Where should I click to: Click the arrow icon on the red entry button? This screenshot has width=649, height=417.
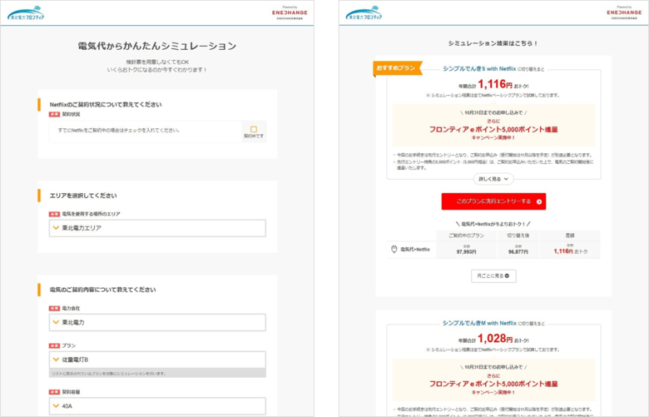539,201
